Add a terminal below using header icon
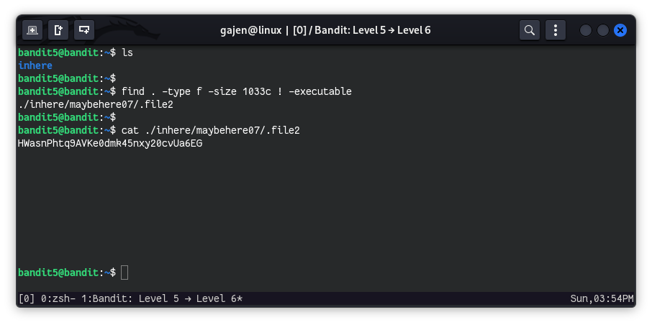 pyautogui.click(x=84, y=30)
